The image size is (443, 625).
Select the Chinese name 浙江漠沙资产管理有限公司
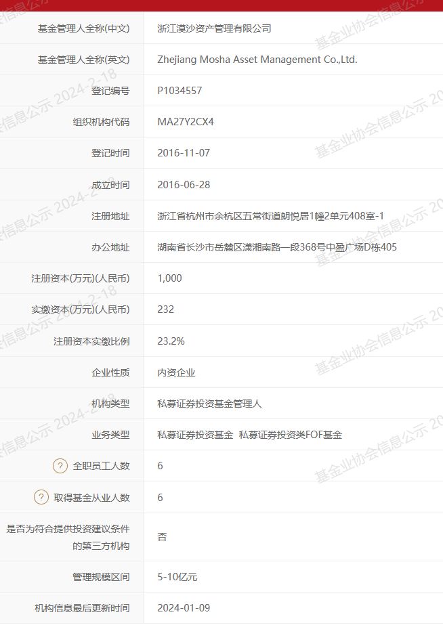click(214, 28)
